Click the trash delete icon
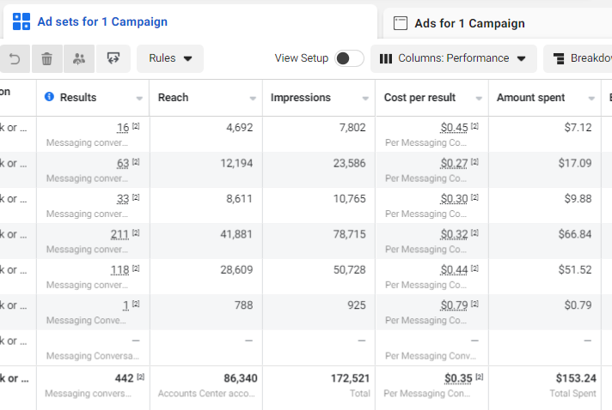The height and width of the screenshot is (410, 612). click(x=46, y=59)
